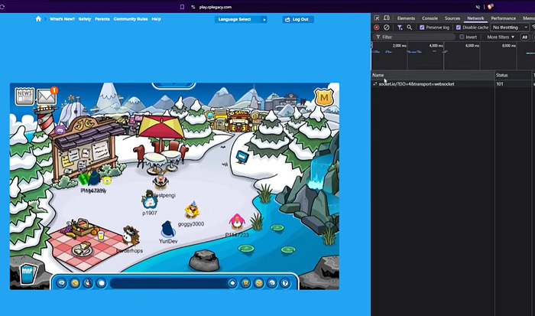The image size is (535, 316).
Task: Enable the Invert filter checkbox
Action: pyautogui.click(x=462, y=37)
